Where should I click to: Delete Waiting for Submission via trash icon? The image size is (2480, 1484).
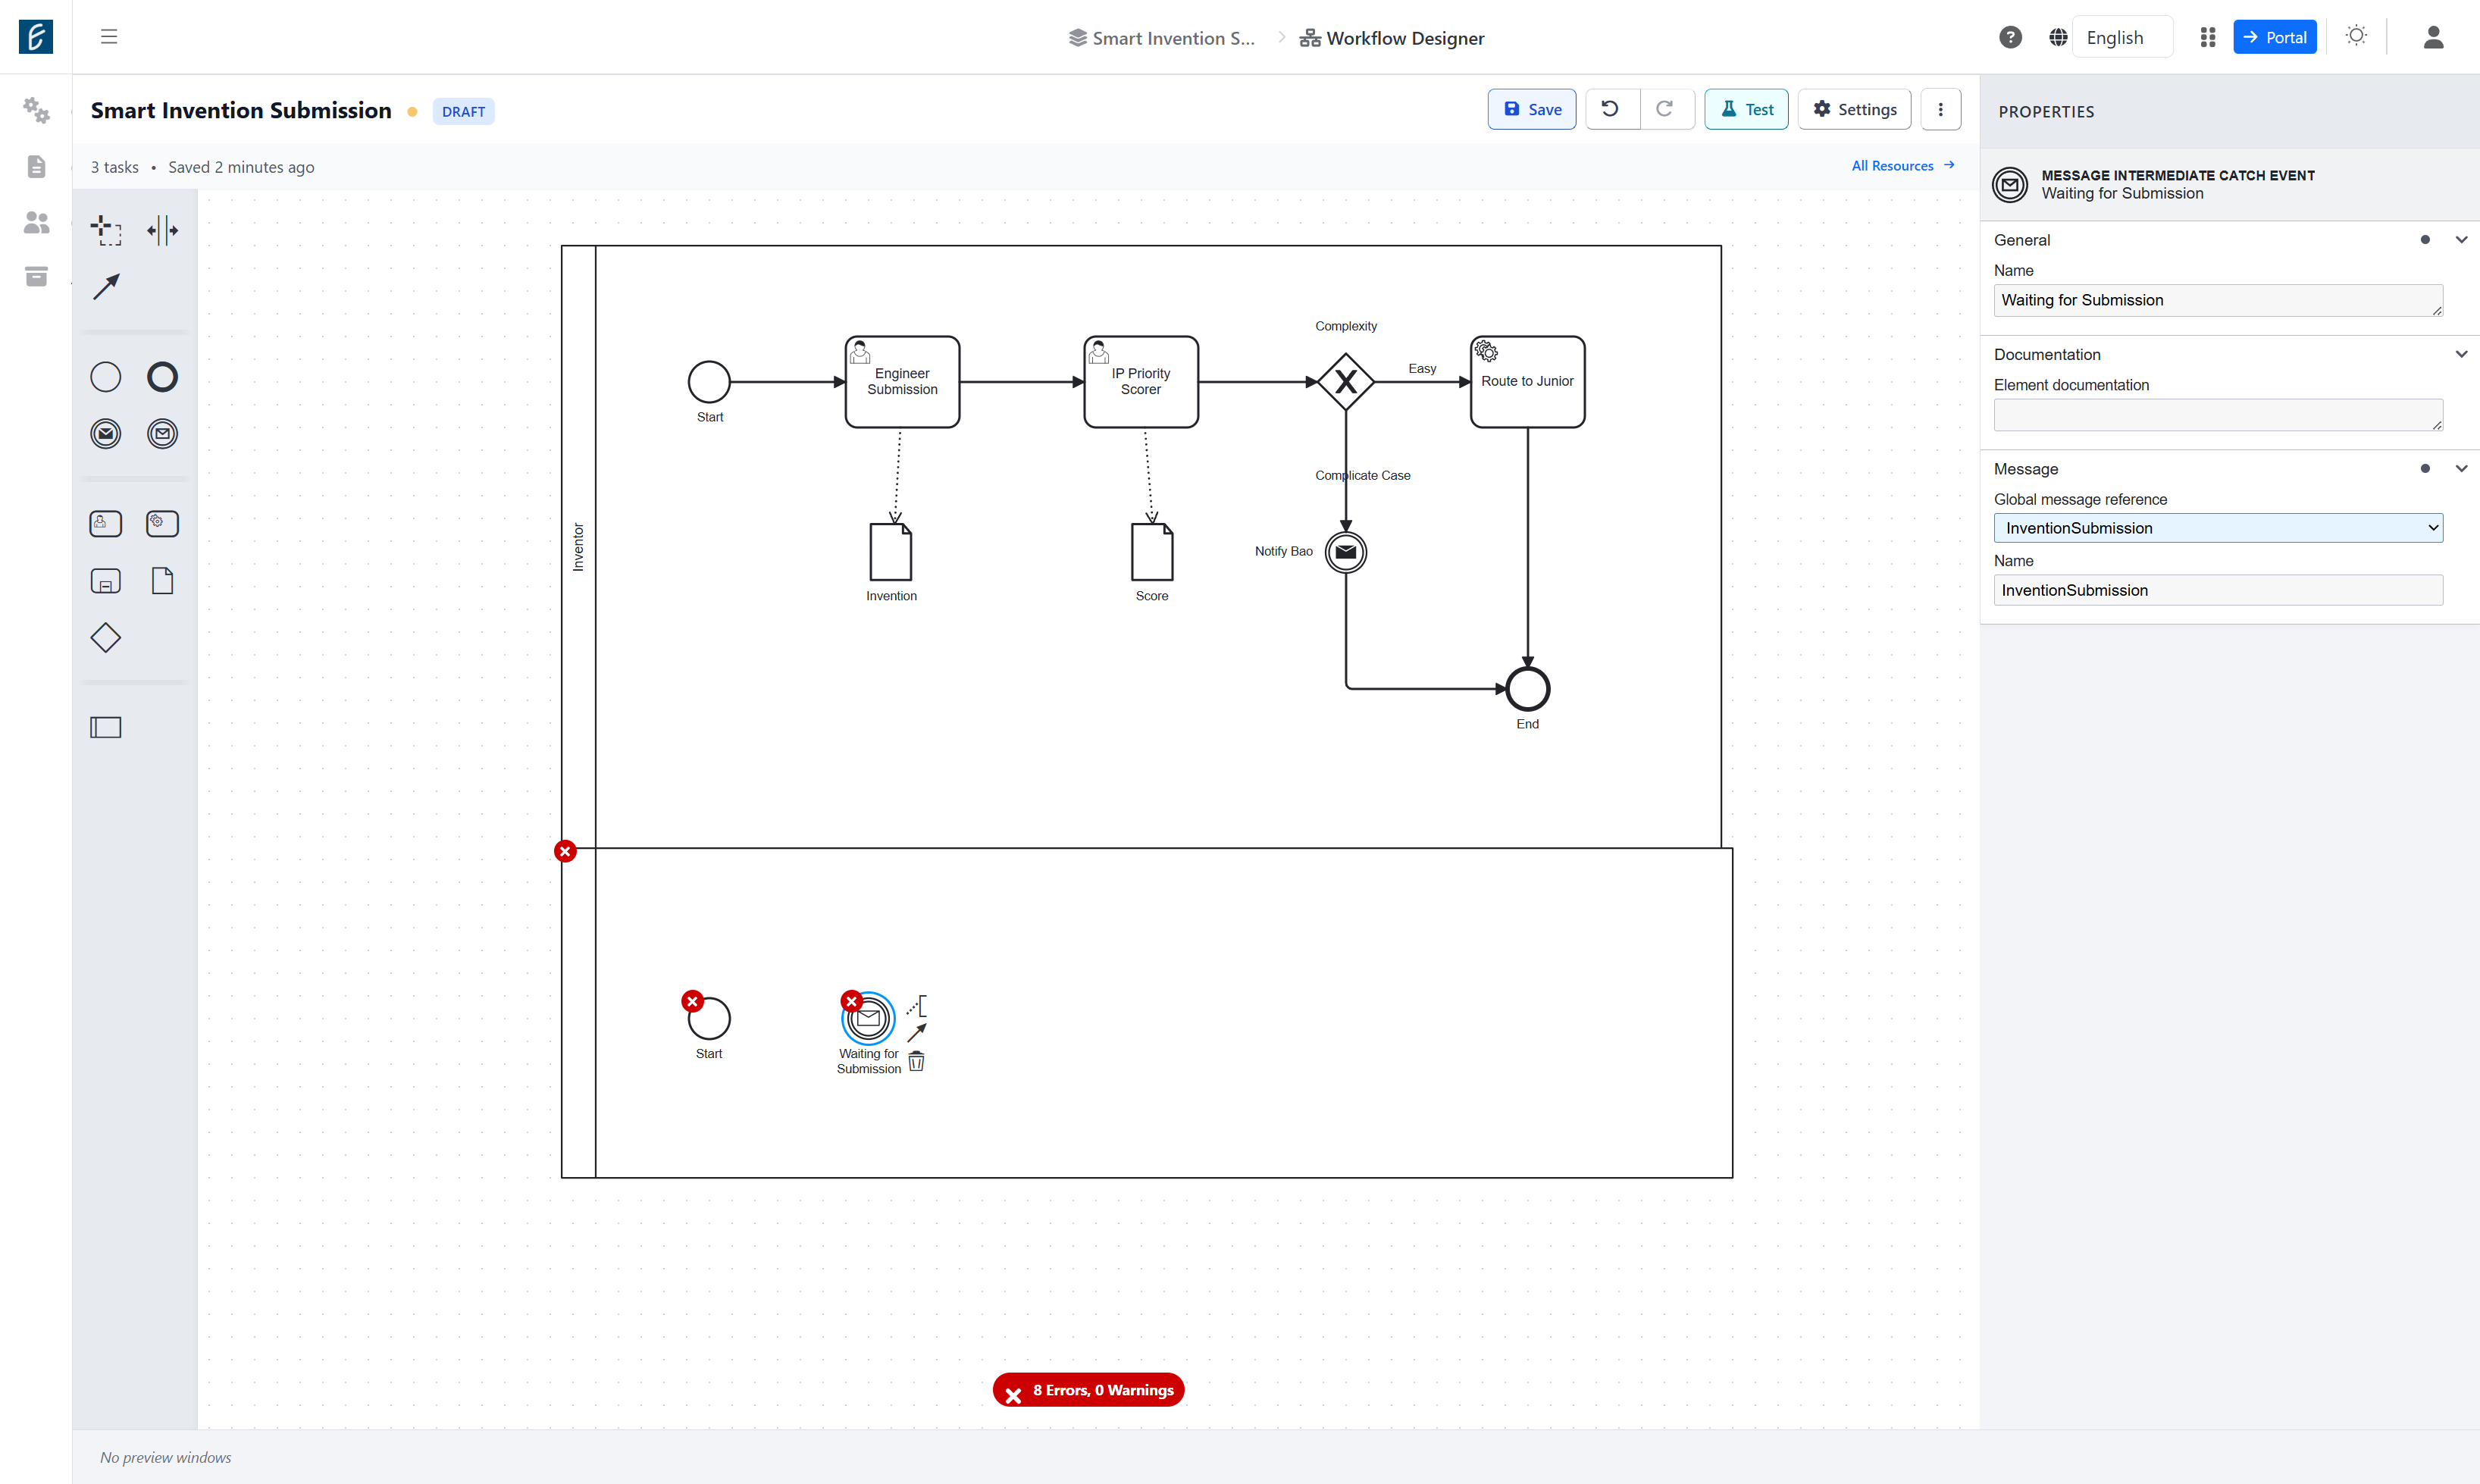(916, 1062)
